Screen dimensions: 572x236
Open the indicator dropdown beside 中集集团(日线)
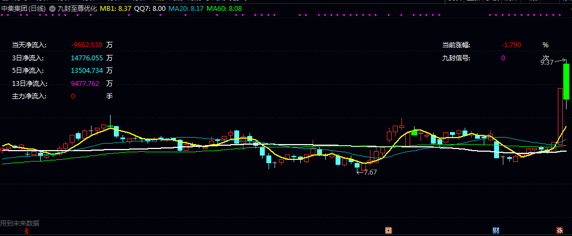point(52,9)
